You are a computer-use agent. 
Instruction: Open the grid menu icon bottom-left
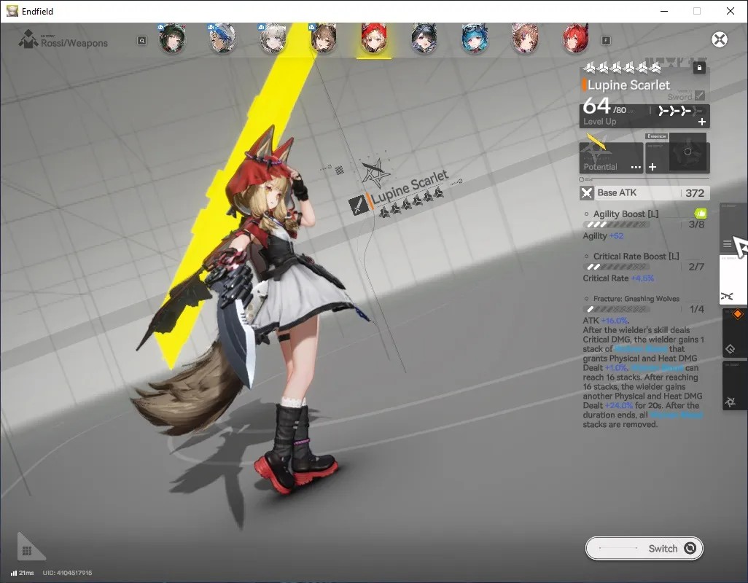(x=27, y=551)
